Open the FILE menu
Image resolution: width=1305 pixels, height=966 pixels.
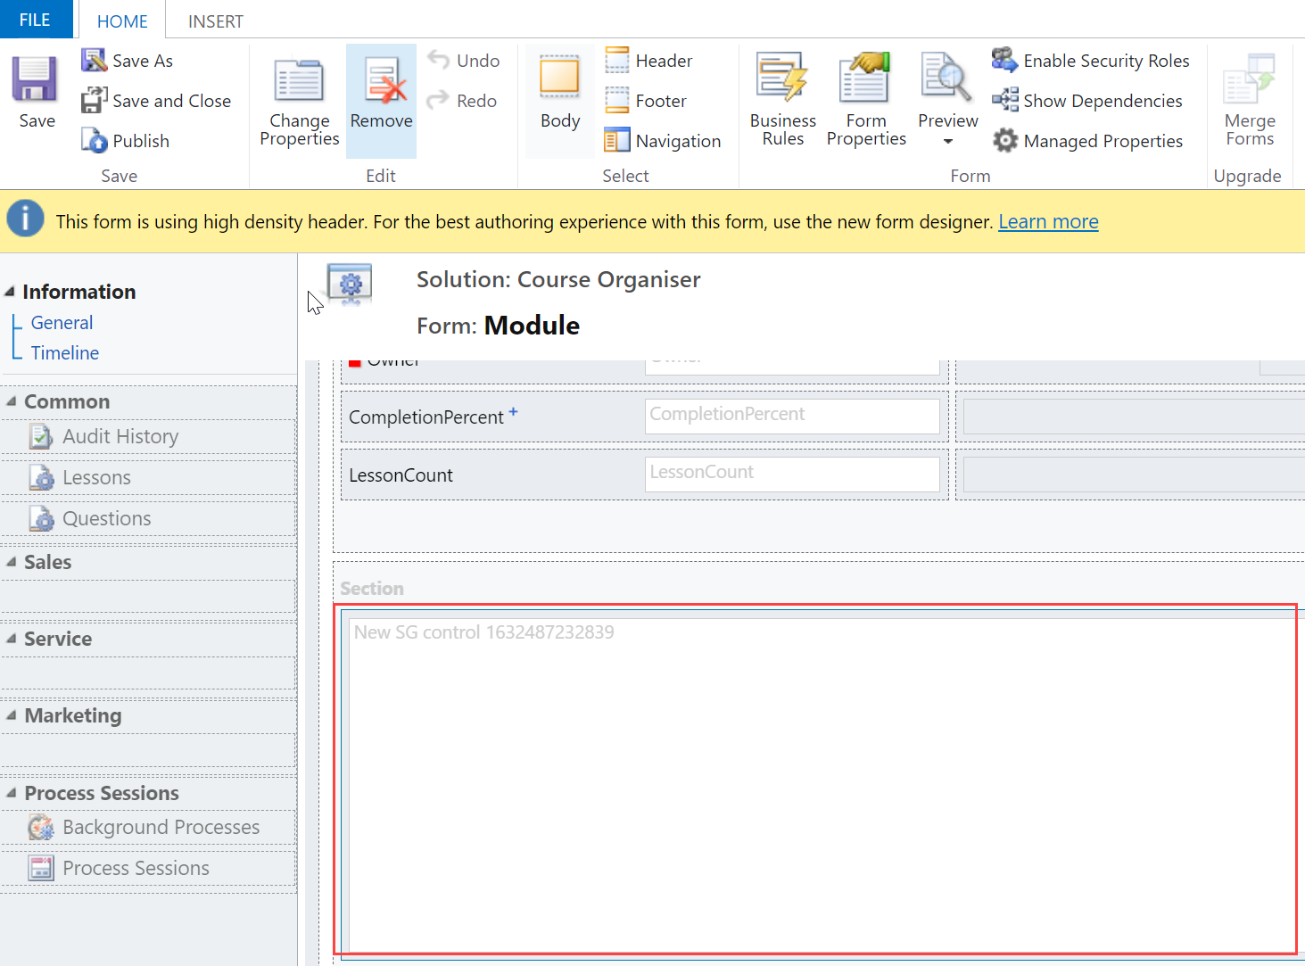35,18
